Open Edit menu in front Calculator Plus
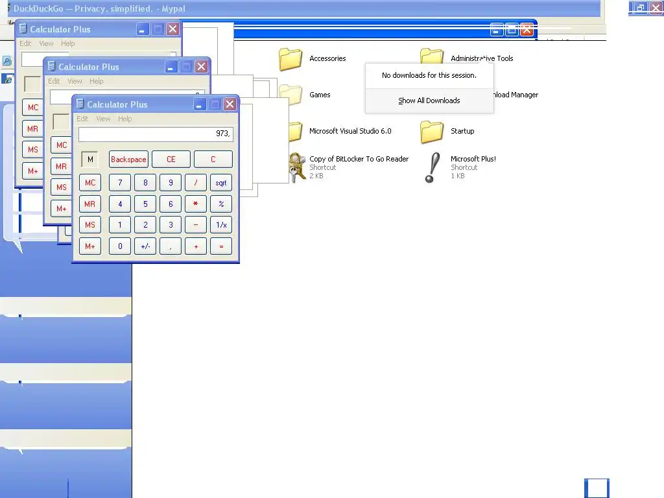Image resolution: width=664 pixels, height=498 pixels. click(82, 119)
